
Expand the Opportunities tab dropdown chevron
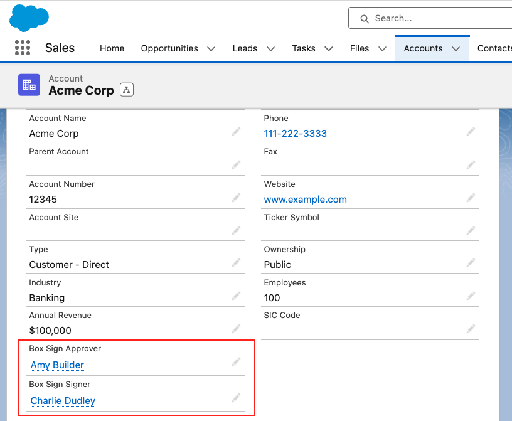pos(211,49)
